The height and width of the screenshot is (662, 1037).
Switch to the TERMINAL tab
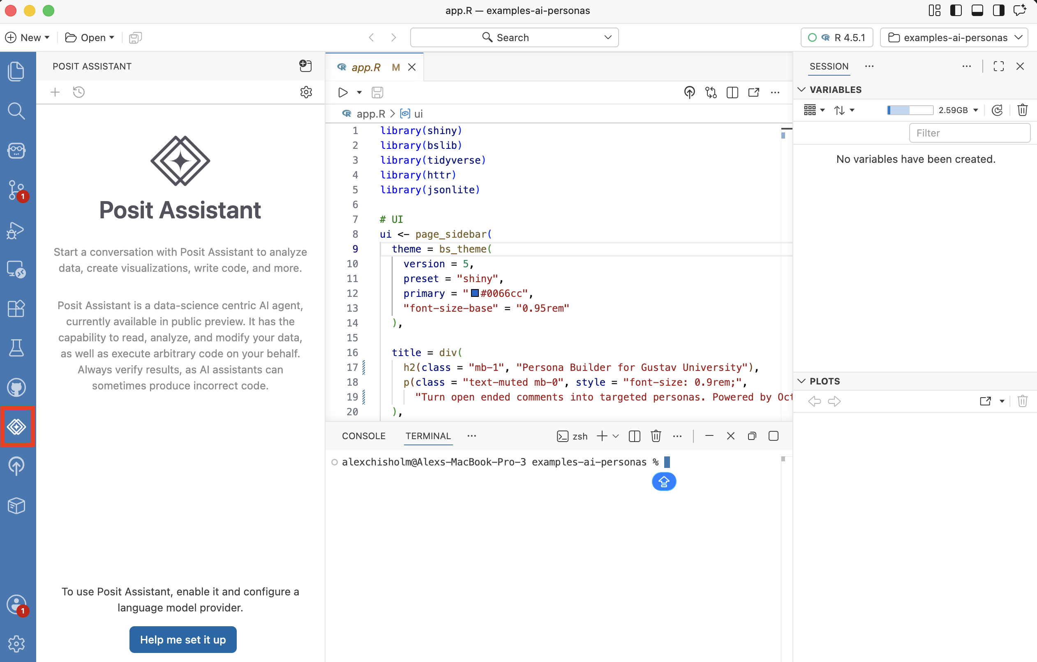coord(428,436)
